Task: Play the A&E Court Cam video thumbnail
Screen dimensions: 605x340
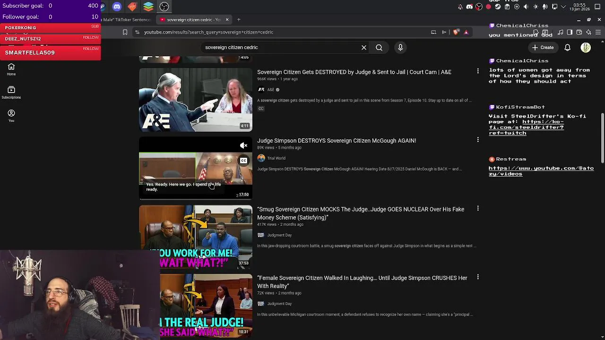Action: coord(196,100)
